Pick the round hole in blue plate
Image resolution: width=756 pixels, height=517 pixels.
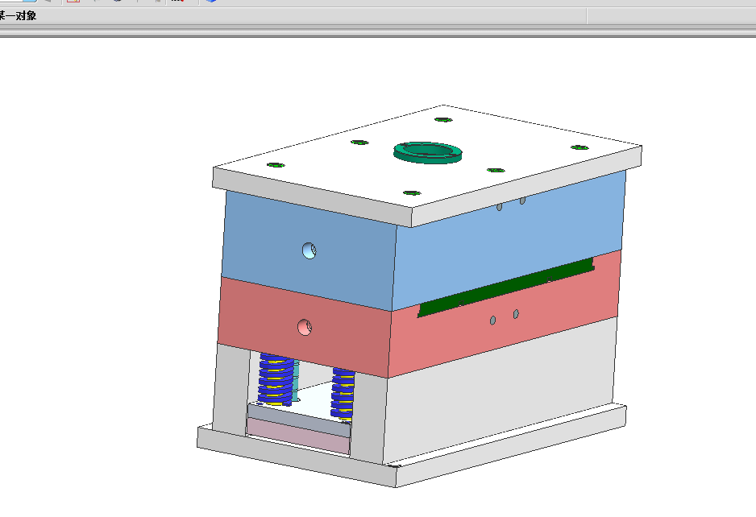click(309, 250)
